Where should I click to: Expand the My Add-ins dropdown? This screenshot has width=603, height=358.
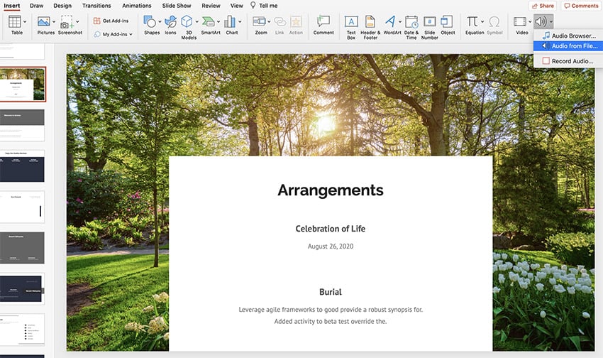click(131, 34)
